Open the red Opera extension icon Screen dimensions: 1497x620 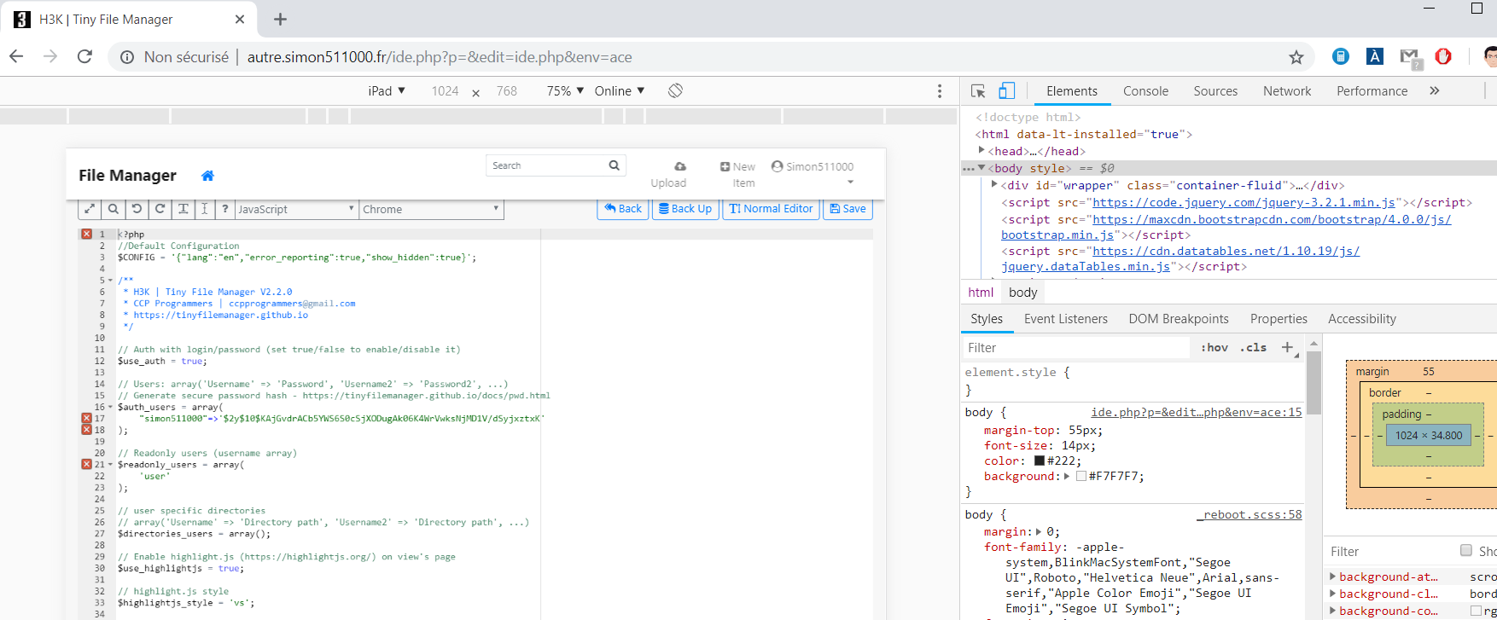pos(1443,56)
